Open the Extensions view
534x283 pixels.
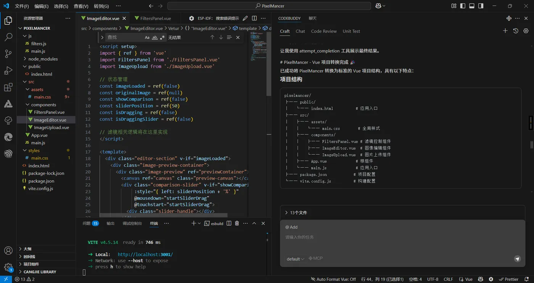[8, 87]
